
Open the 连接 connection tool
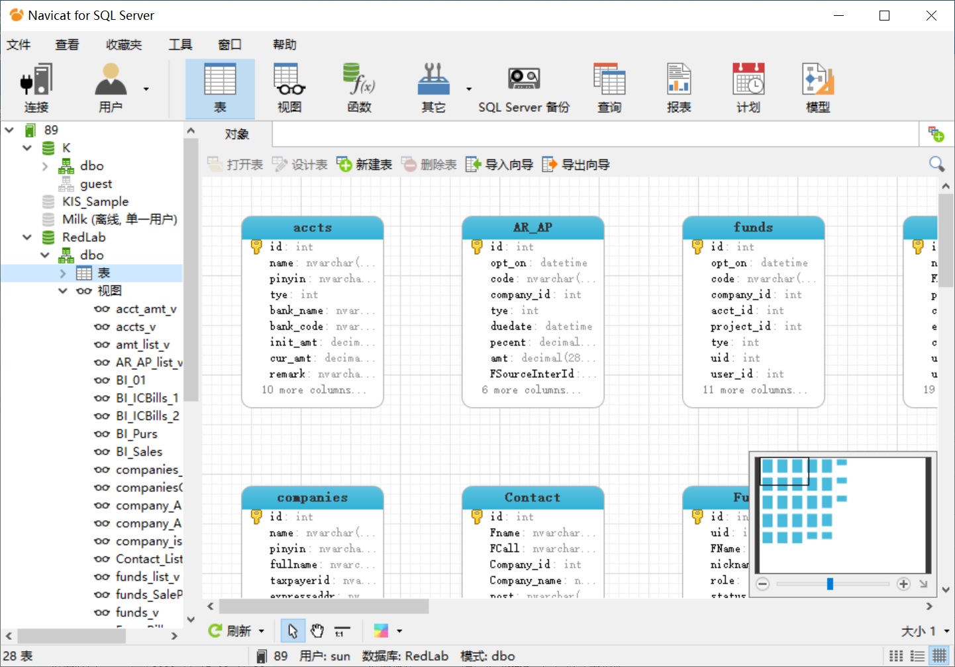pyautogui.click(x=36, y=89)
